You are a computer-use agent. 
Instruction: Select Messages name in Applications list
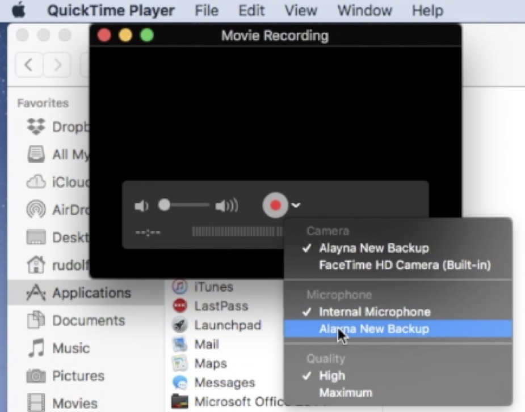(x=225, y=383)
